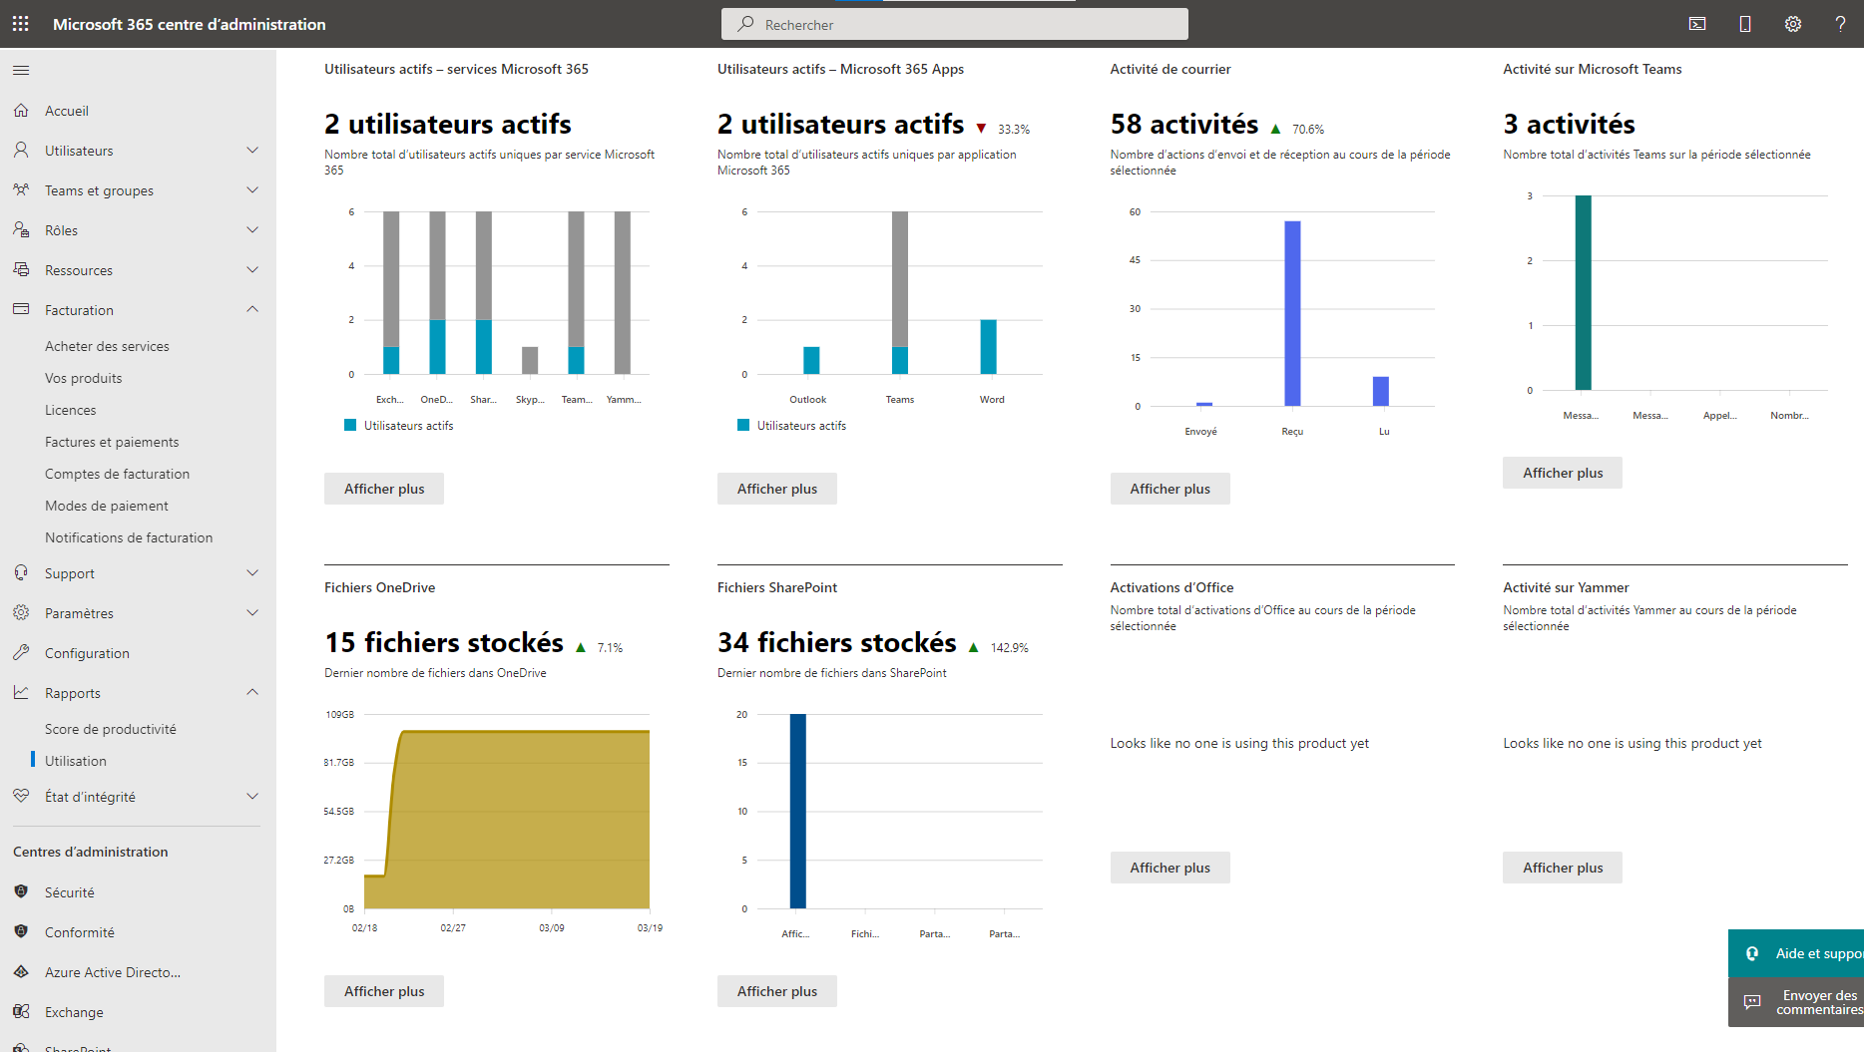Expand the Teams et groupes chevron
The width and height of the screenshot is (1864, 1052).
pos(252,190)
